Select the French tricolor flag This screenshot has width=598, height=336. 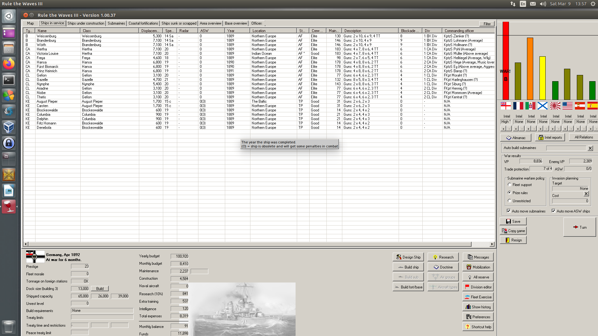coord(518,106)
